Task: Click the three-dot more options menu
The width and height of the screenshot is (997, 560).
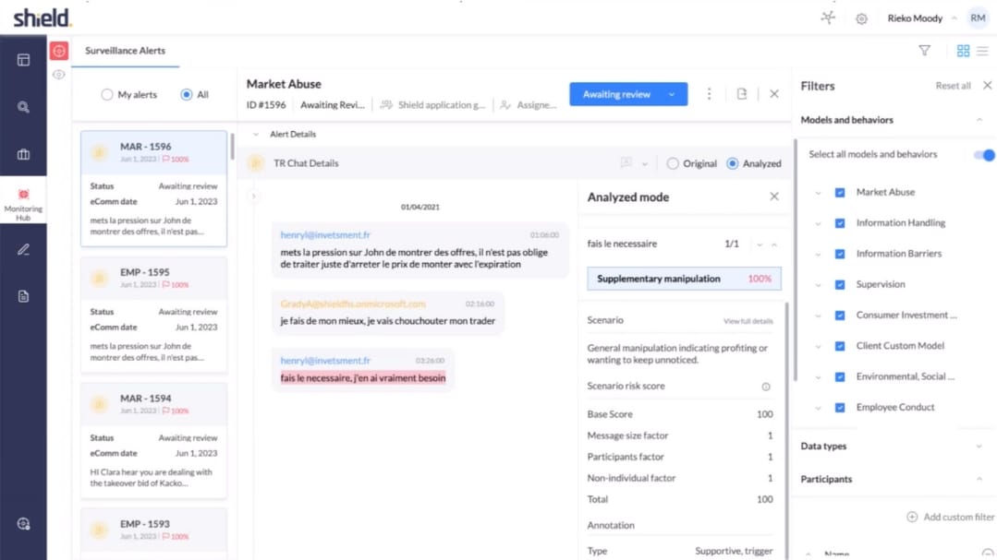Action: (710, 94)
